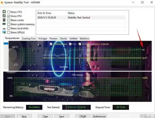
Task: Open the Unified tab
Action: coord(73,39)
